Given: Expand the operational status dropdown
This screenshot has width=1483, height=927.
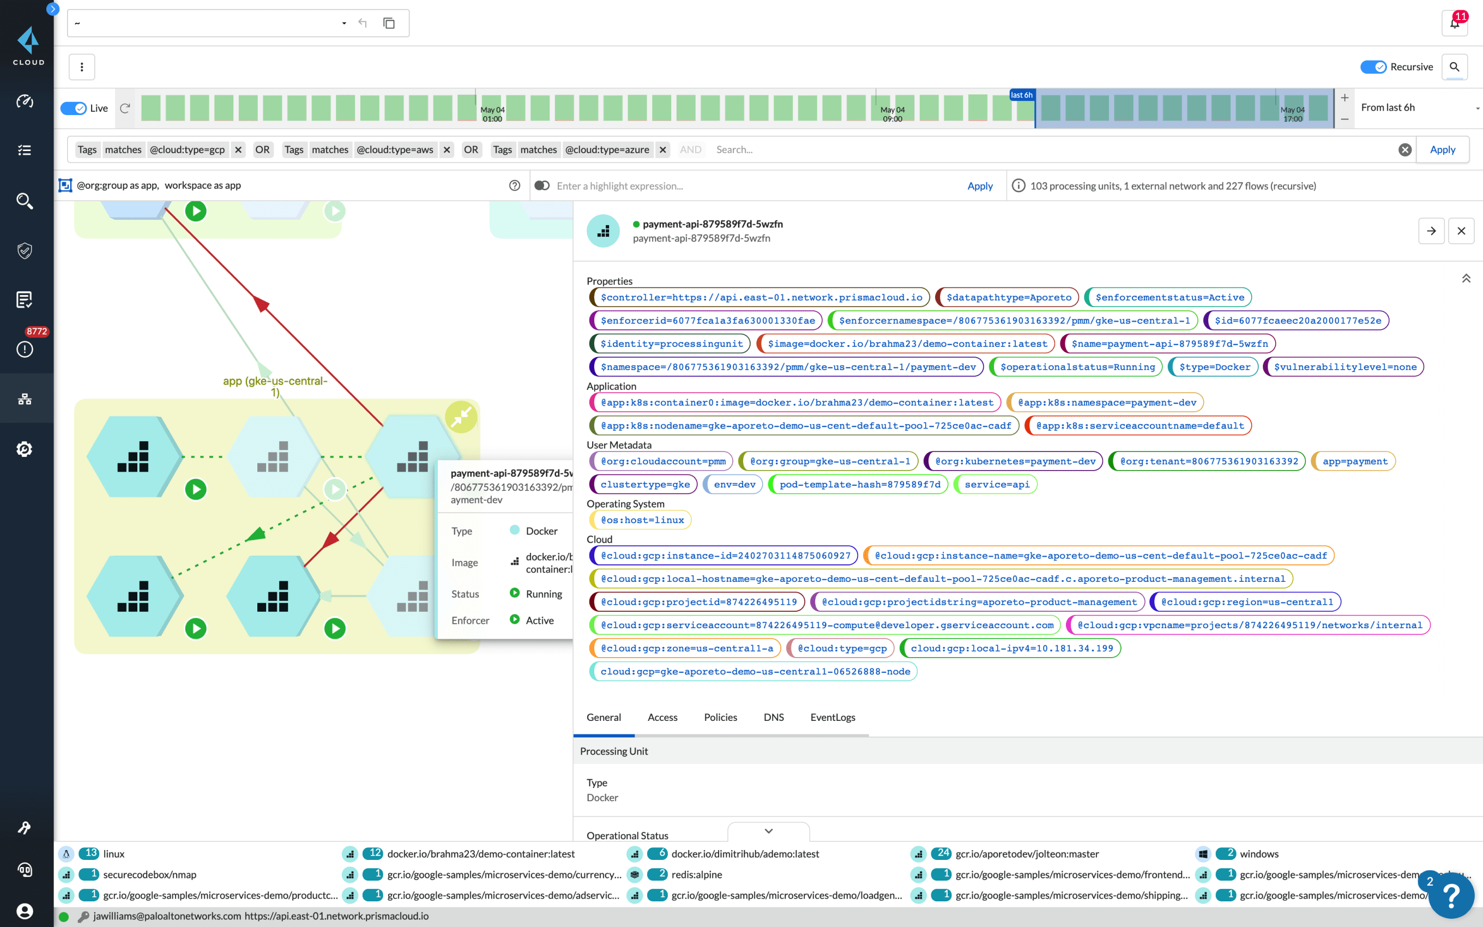Looking at the screenshot, I should 768,831.
